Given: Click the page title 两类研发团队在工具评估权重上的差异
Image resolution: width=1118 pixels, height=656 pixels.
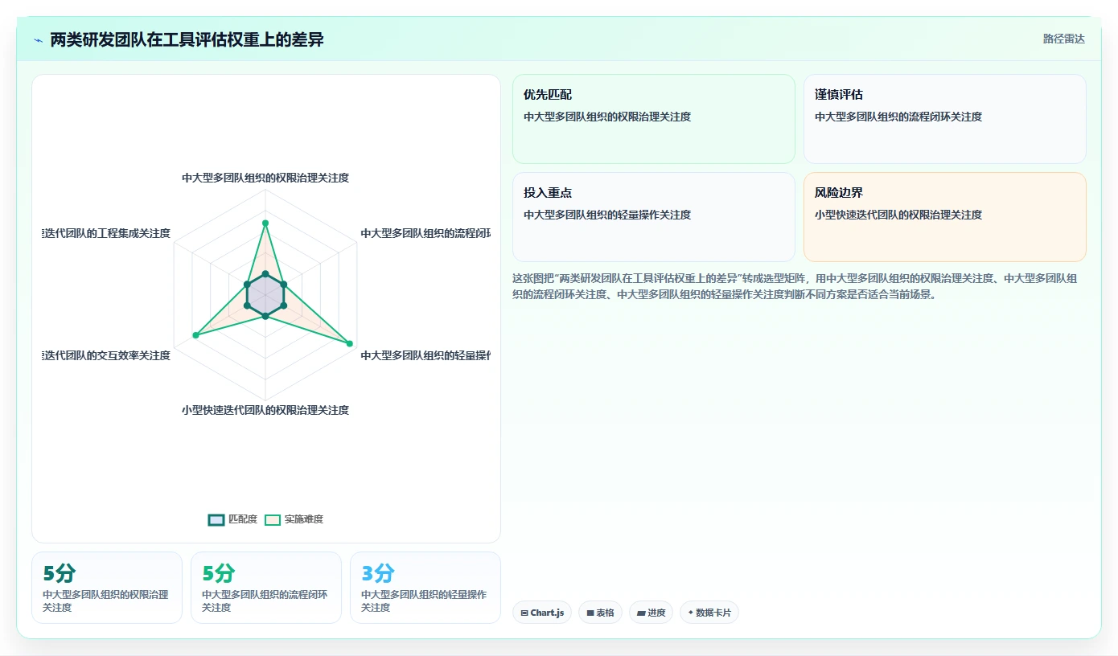Looking at the screenshot, I should 187,39.
